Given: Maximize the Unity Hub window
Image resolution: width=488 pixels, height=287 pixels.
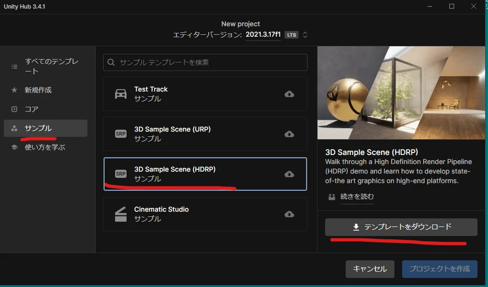Looking at the screenshot, I should [452, 6].
